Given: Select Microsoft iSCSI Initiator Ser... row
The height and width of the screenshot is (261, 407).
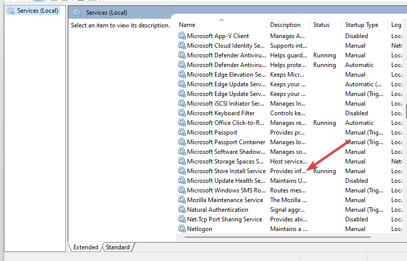Looking at the screenshot, I should 226,104.
